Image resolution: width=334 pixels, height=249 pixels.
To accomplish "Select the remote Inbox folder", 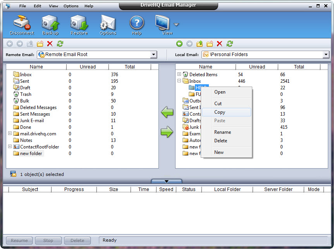I will [x=22, y=74].
